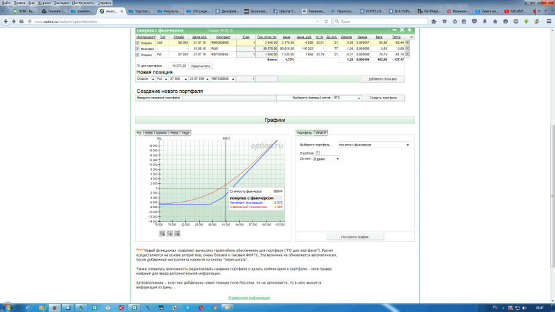
Task: Click the plus icon in the portfolio header
Action: point(409,30)
